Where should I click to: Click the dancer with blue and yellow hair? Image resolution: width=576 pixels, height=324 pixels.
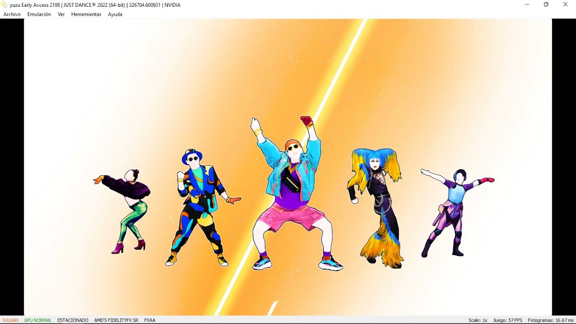[x=376, y=208]
